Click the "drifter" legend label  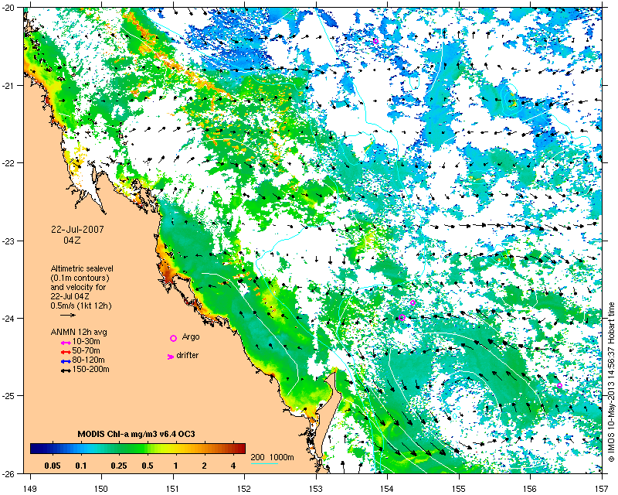point(187,355)
